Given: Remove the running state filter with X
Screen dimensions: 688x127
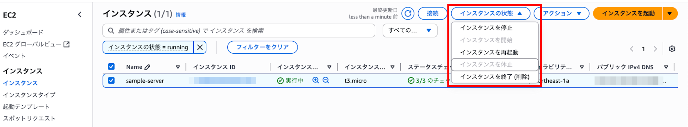Looking at the screenshot, I should coord(200,47).
